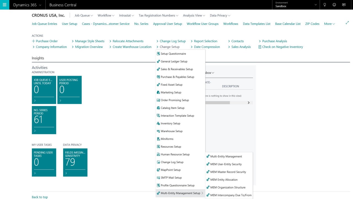The height and width of the screenshot is (199, 353).
Task: Open the No. Series Period tile
Action: pos(44,120)
